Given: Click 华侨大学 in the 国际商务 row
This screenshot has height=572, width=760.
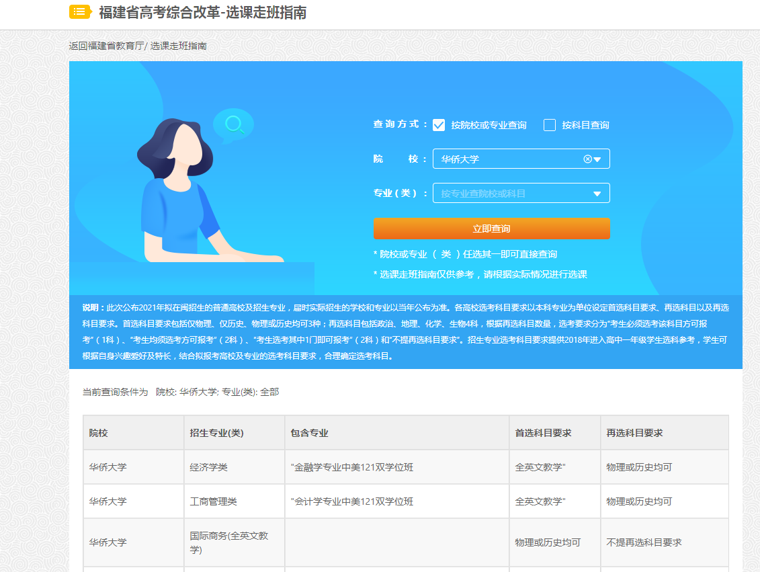Looking at the screenshot, I should point(133,542).
